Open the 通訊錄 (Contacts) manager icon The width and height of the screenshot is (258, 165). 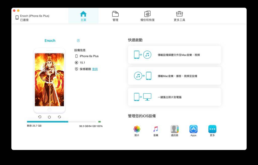pos(174,129)
